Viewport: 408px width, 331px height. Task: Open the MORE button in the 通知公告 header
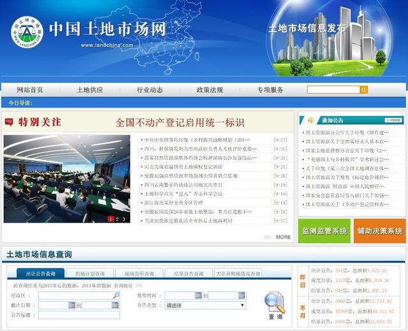click(393, 121)
